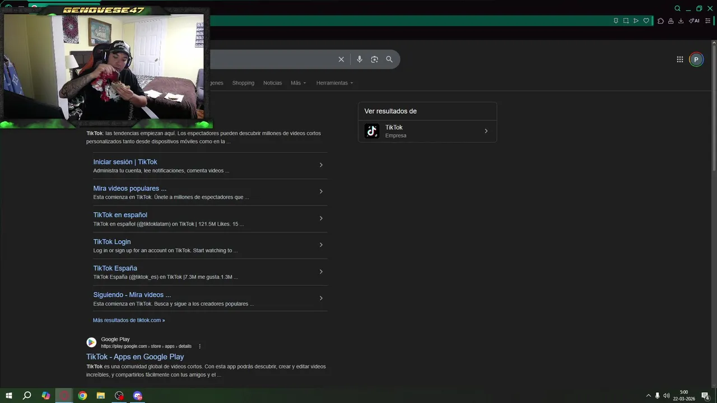Open Google Lens image search icon
The image size is (717, 403).
click(x=374, y=59)
